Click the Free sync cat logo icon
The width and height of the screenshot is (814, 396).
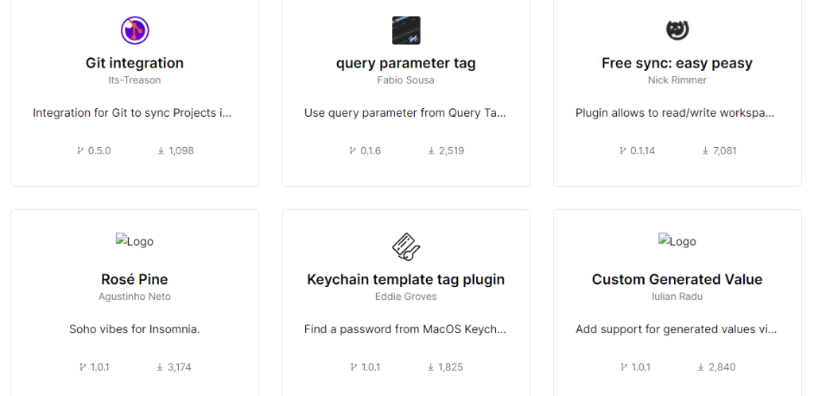click(x=677, y=30)
